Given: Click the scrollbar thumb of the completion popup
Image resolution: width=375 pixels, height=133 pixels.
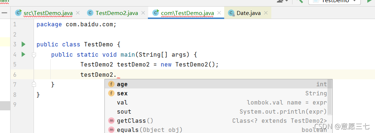Looking at the screenshot, I should tap(330, 97).
